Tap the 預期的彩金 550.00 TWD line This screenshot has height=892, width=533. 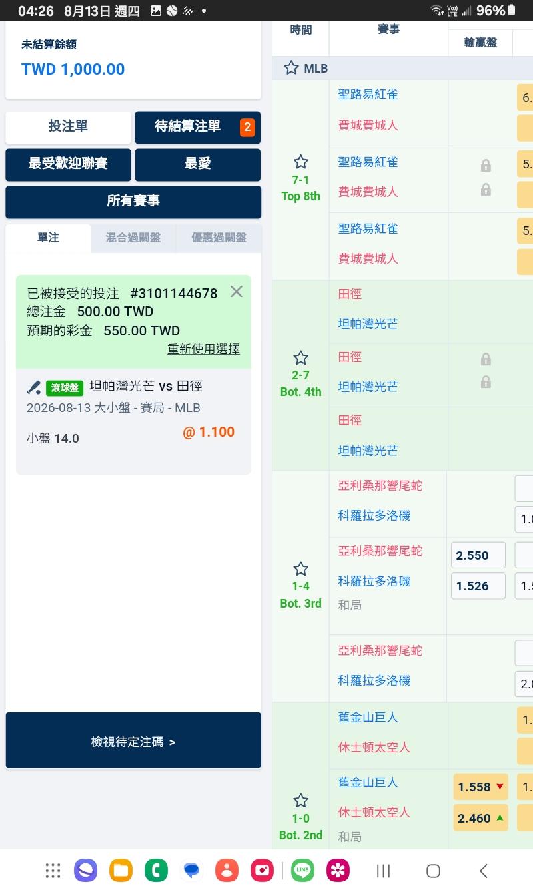[x=103, y=330]
